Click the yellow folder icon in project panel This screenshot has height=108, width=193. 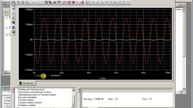tap(6, 13)
